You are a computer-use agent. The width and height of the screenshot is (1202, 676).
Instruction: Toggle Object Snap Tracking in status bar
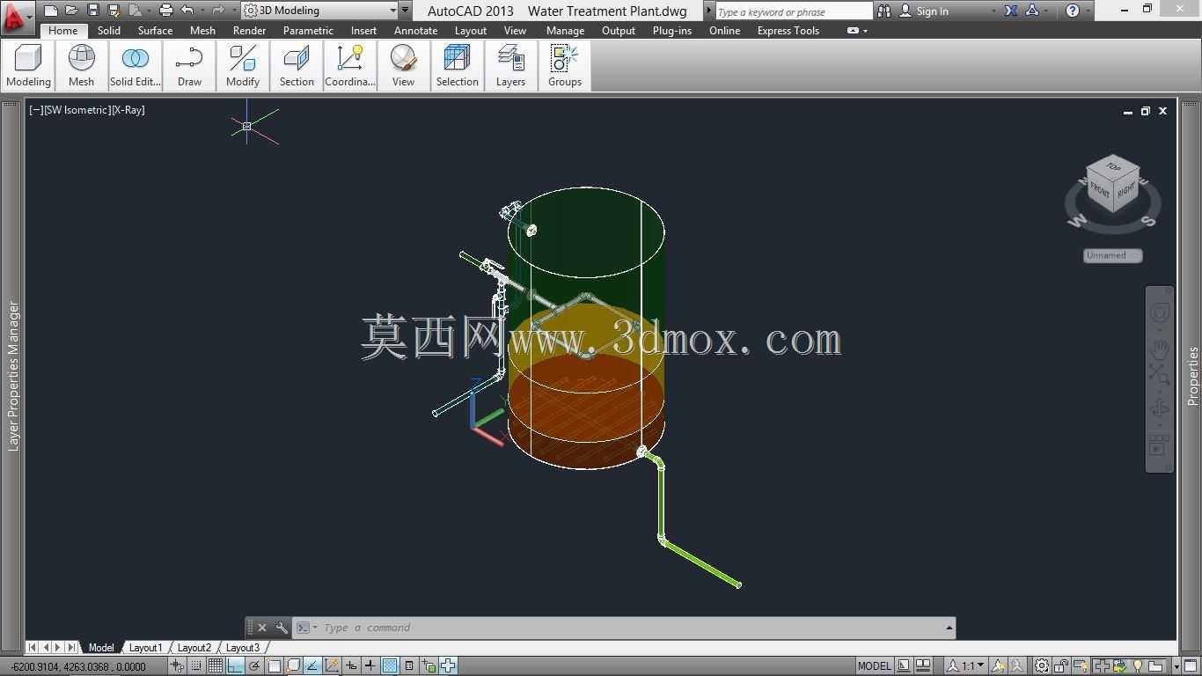point(311,665)
